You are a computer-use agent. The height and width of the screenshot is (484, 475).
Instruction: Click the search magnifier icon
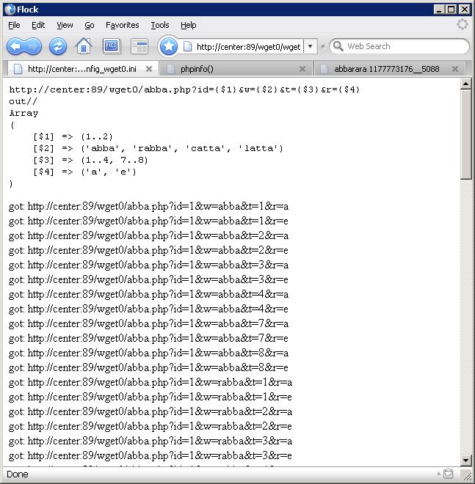click(338, 46)
